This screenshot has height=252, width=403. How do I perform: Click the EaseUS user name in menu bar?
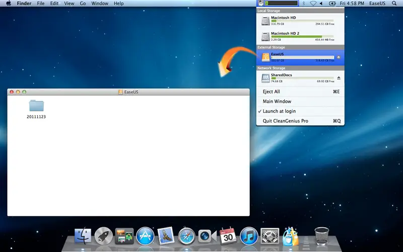377,4
